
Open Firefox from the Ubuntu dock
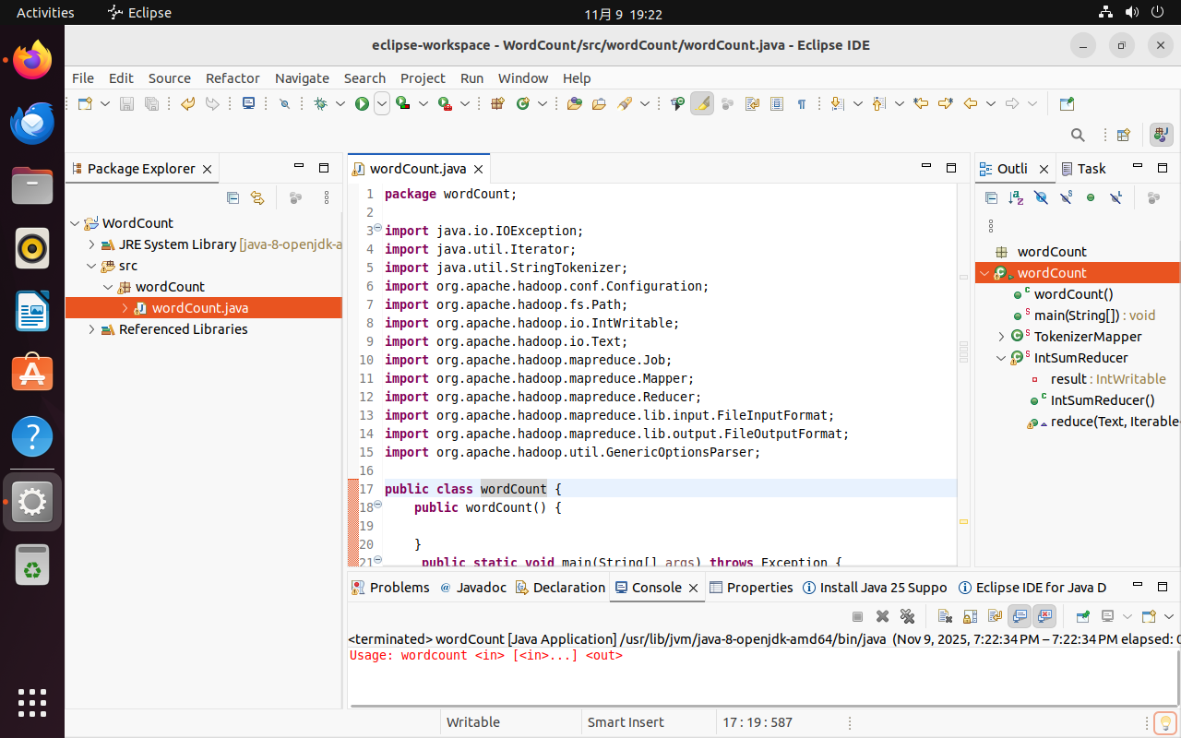(x=32, y=61)
